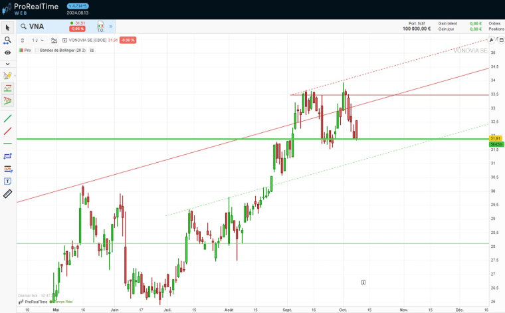
Task: Expand the double-chevron next to T.O.
Action: pyautogui.click(x=112, y=27)
